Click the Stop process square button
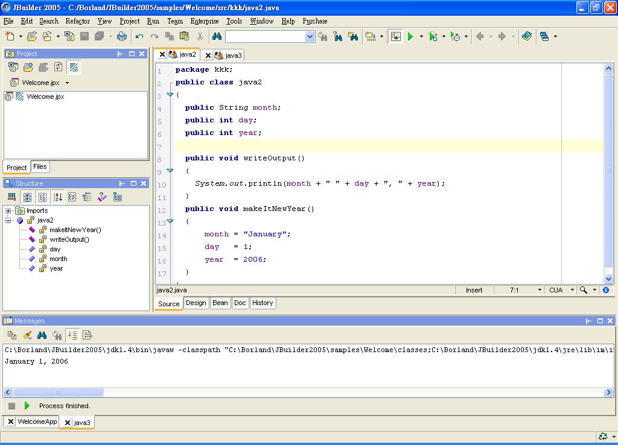The width and height of the screenshot is (618, 445). (x=12, y=406)
